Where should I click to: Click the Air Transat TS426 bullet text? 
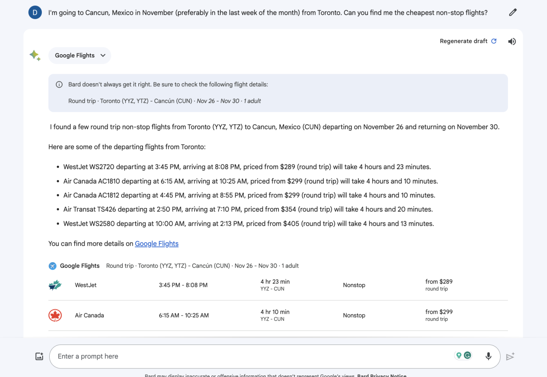click(248, 209)
